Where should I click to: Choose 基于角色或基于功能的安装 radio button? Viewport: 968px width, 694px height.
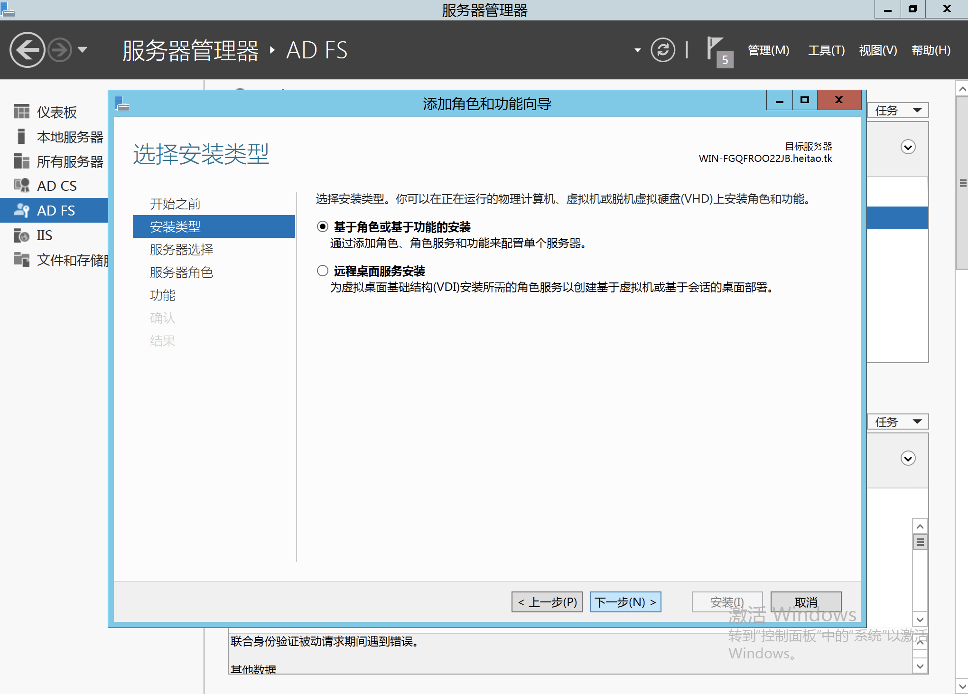(323, 226)
